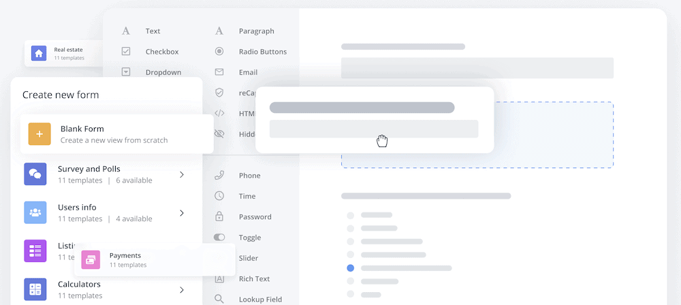Select the radio option above the blue one
The width and height of the screenshot is (681, 305).
click(x=351, y=255)
